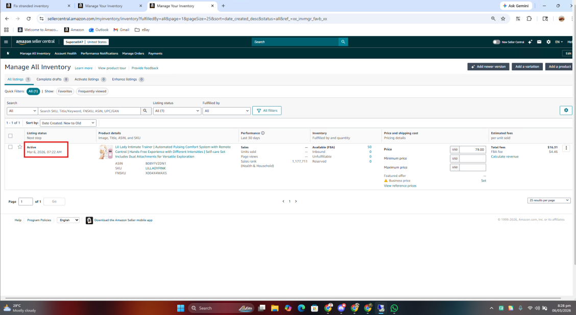Open WhatsApp from the taskbar
Image resolution: width=576 pixels, height=315 pixels.
point(394,308)
